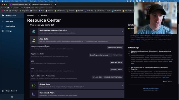This screenshot has width=179, height=100.
Task: Click the View CLI Docs button
Action: [x=116, y=70]
